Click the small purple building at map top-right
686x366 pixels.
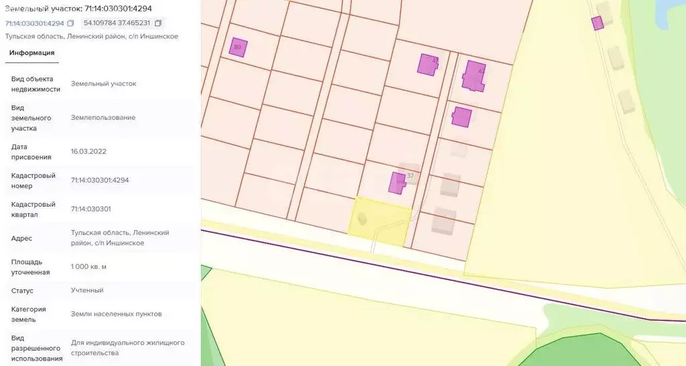pos(598,23)
